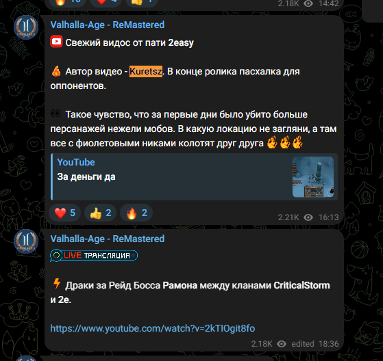Click the lightning bolt emoji before Драки

[x=57, y=284]
